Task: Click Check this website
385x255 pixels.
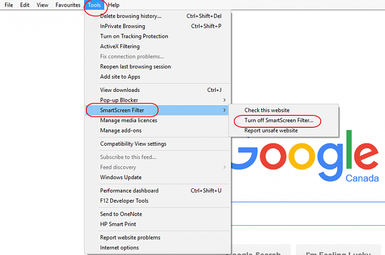Action: (x=283, y=110)
